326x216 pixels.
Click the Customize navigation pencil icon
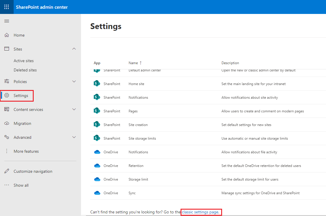(7, 171)
